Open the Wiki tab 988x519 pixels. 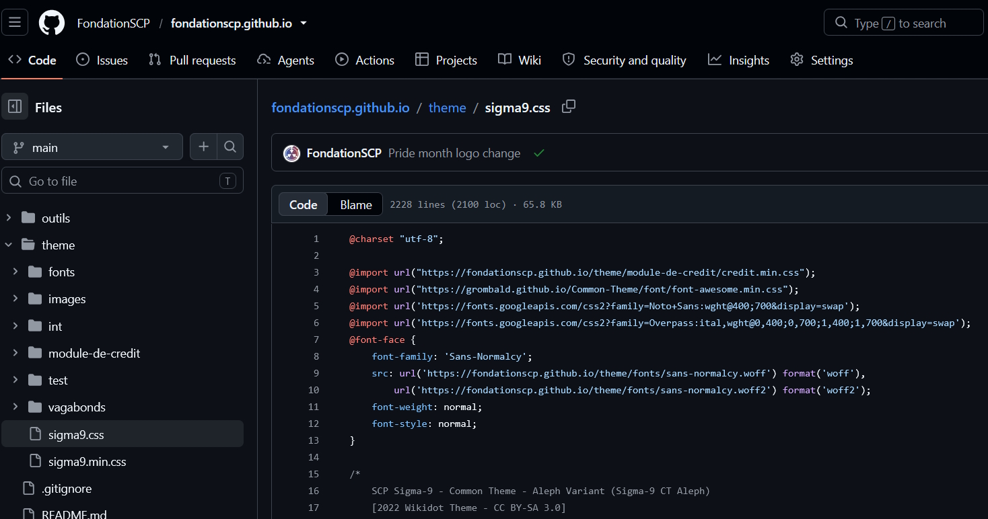pos(520,60)
